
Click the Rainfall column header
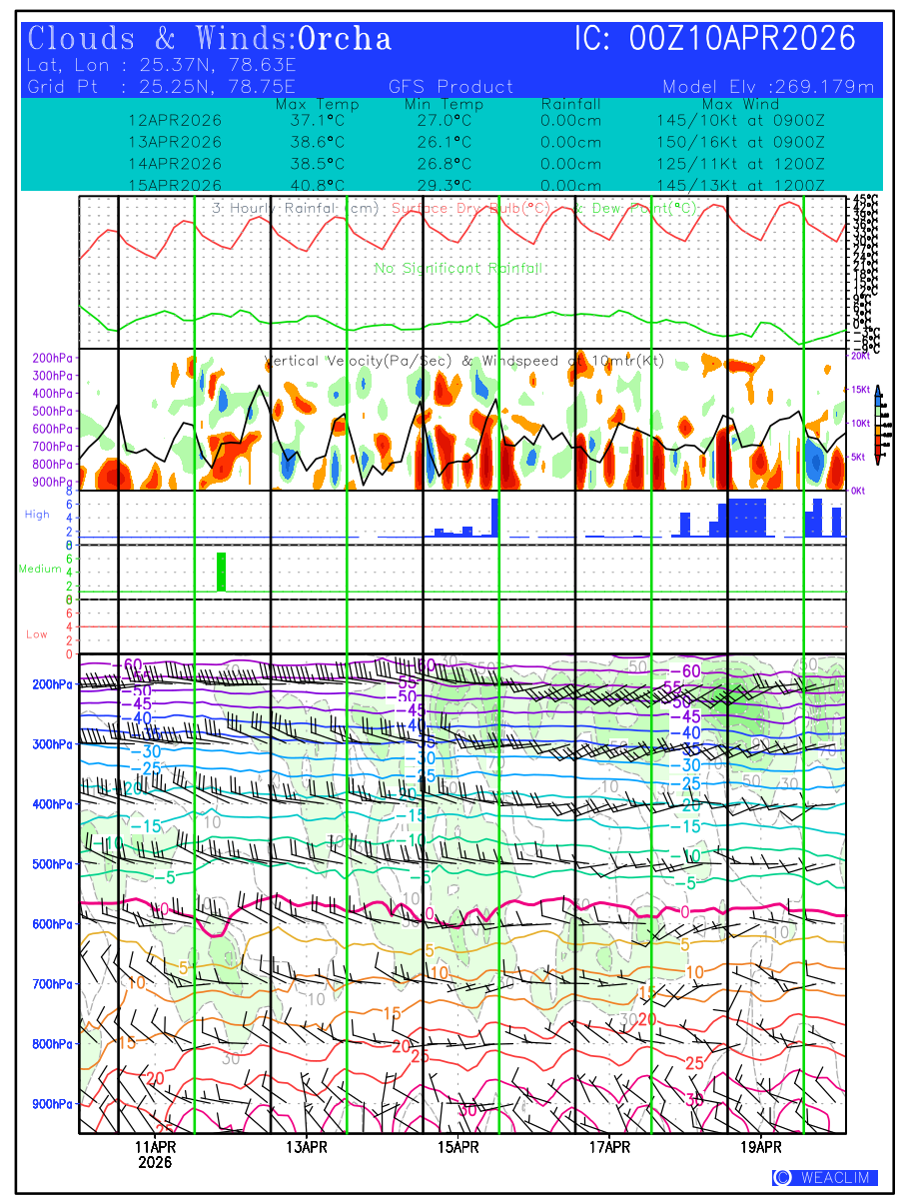[x=570, y=104]
